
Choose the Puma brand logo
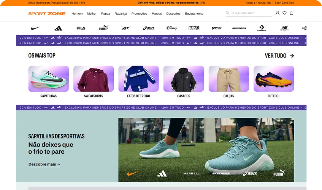(103, 28)
